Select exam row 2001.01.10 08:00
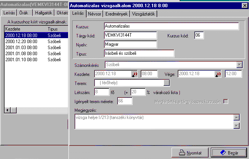Viewport: 249px width, 159px height. tap(36, 60)
